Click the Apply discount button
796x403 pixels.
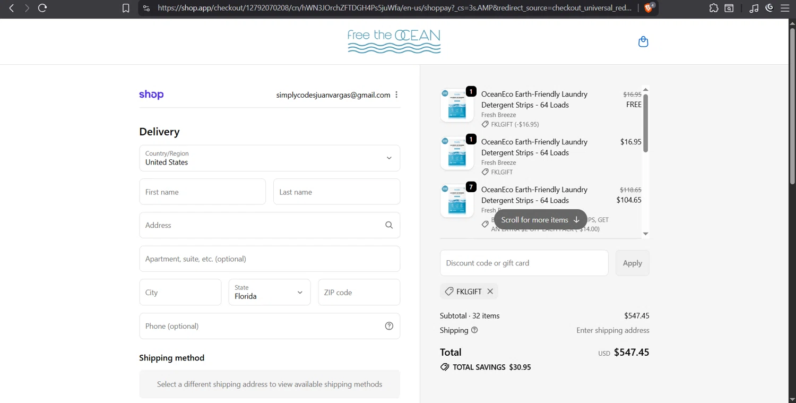(633, 263)
